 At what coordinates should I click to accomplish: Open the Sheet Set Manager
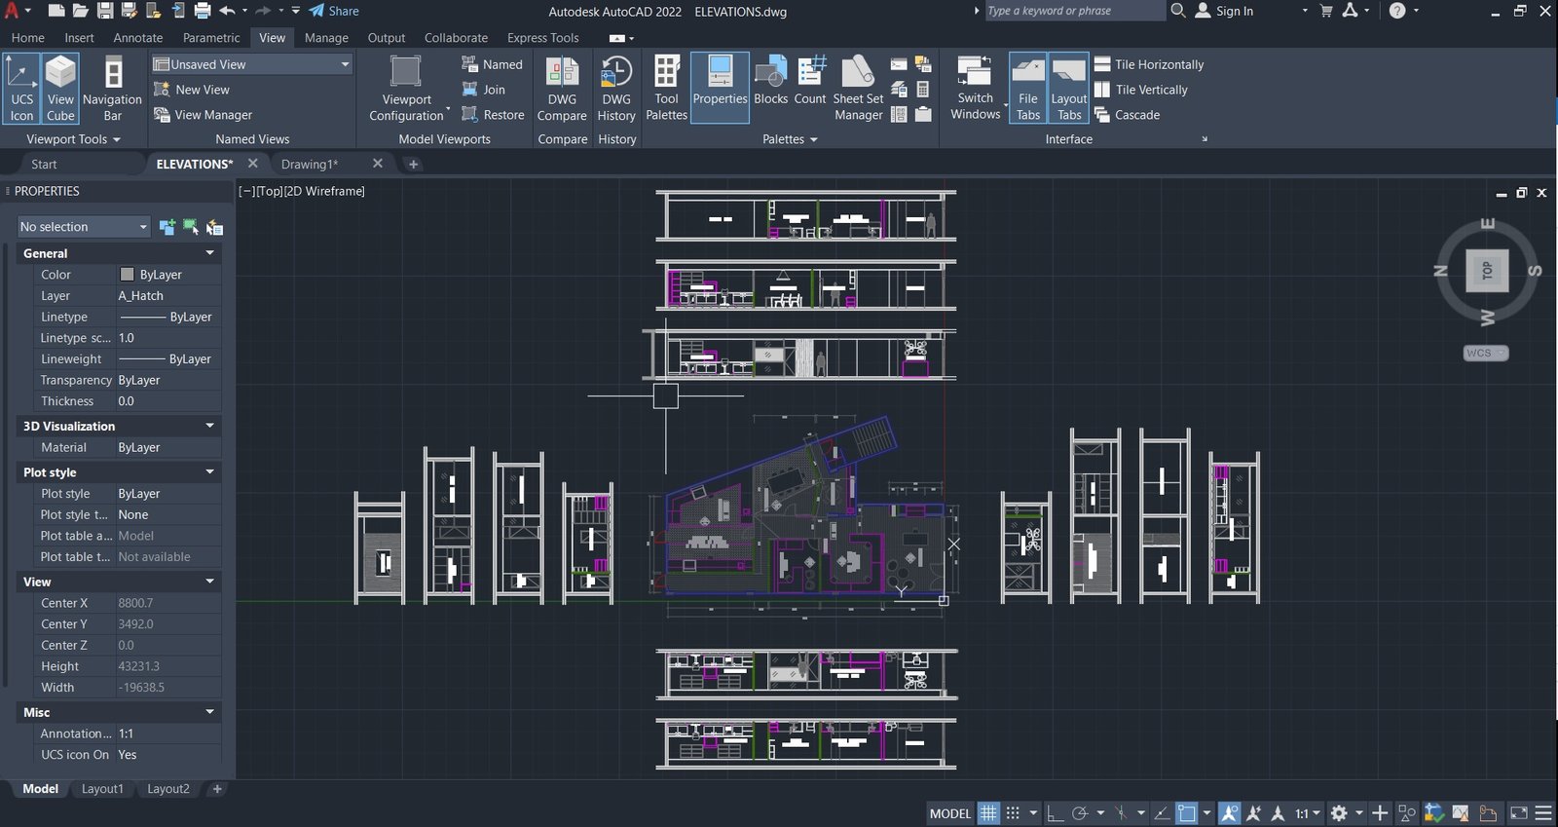(x=858, y=89)
